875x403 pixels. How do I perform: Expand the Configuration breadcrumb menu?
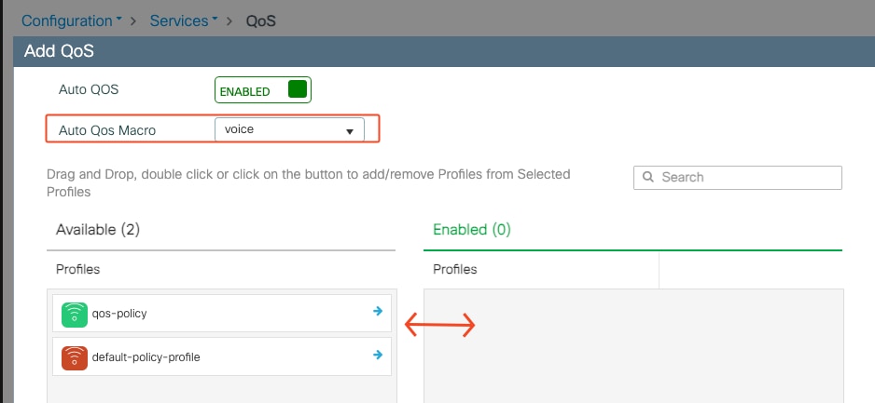72,21
